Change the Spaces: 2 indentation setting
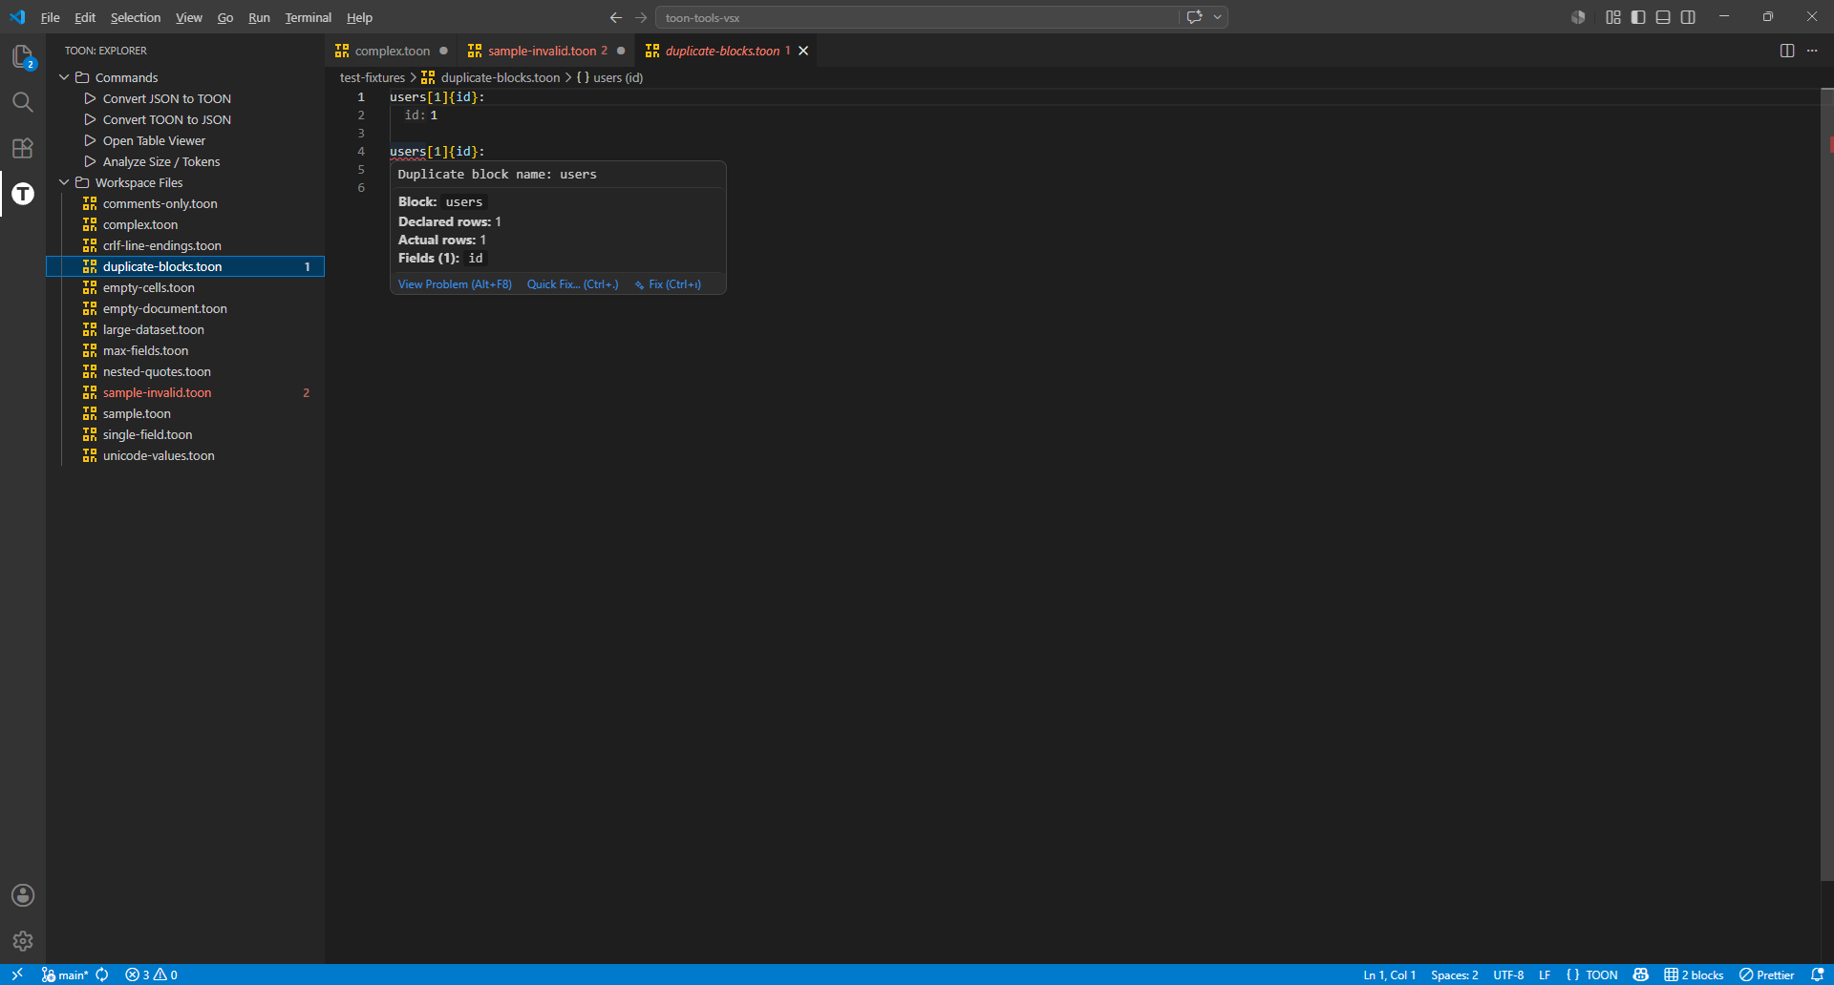The height and width of the screenshot is (985, 1834). click(x=1454, y=975)
